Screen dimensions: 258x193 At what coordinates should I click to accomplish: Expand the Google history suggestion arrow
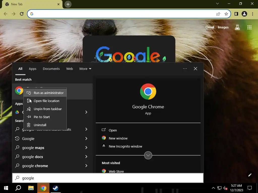pos(86,138)
